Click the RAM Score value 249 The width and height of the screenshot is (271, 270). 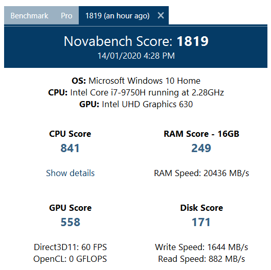[201, 148]
